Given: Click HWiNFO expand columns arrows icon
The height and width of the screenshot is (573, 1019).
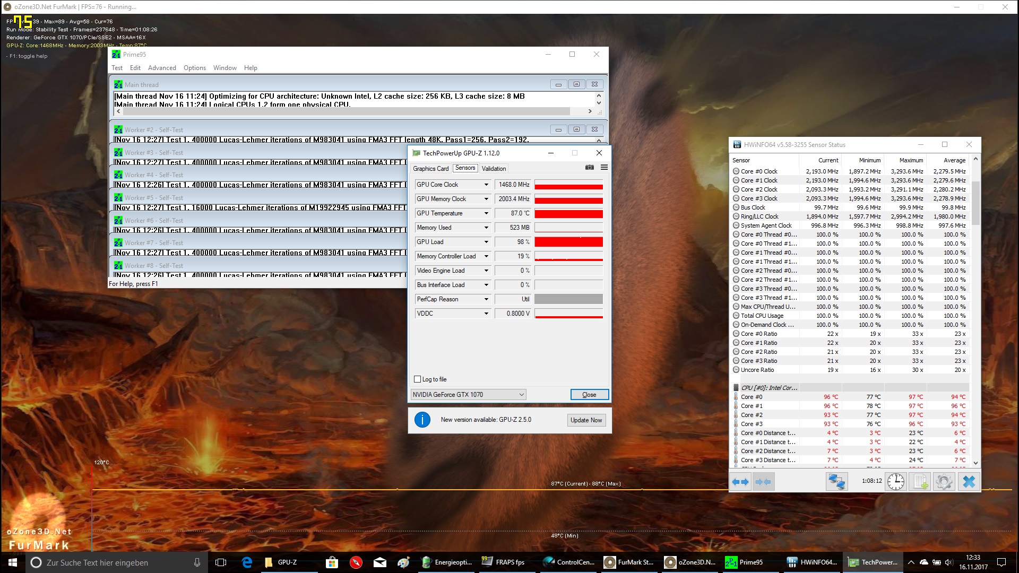Looking at the screenshot, I should tap(740, 482).
